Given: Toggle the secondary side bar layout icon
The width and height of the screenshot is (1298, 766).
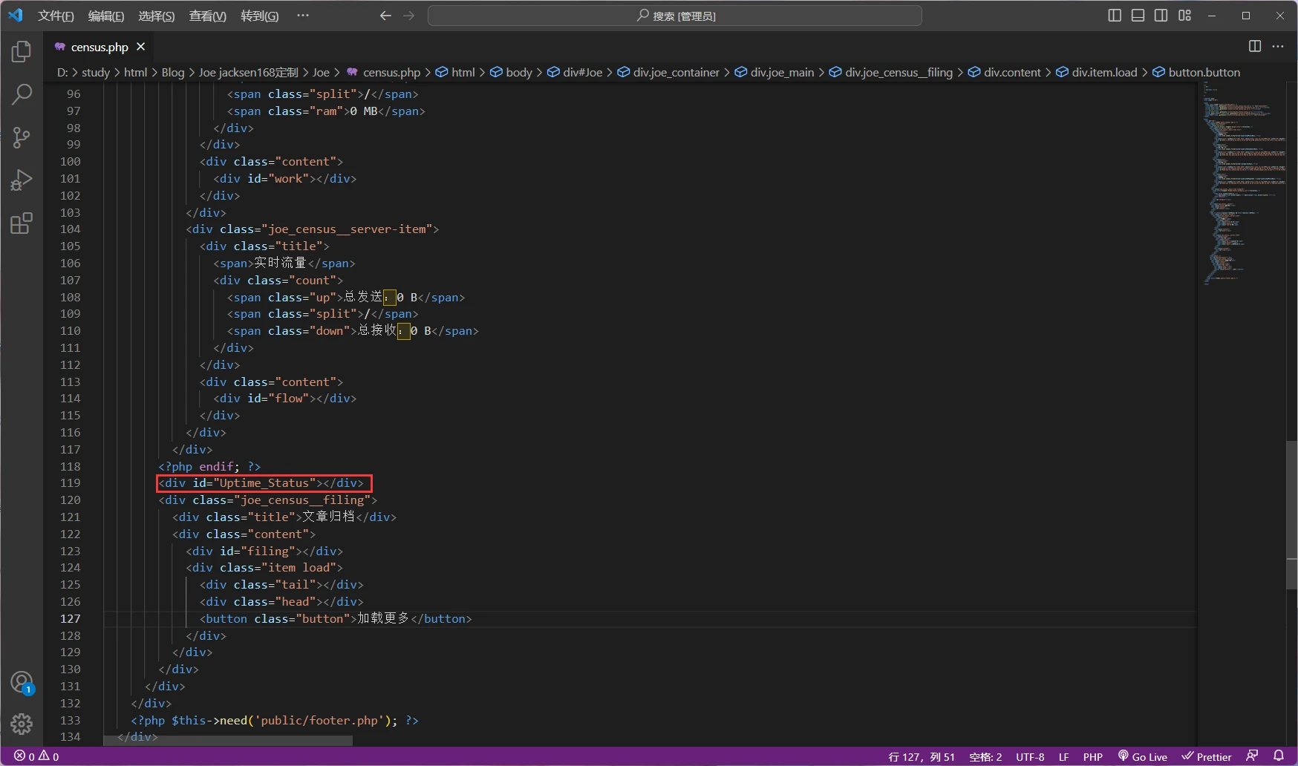Looking at the screenshot, I should coord(1161,16).
